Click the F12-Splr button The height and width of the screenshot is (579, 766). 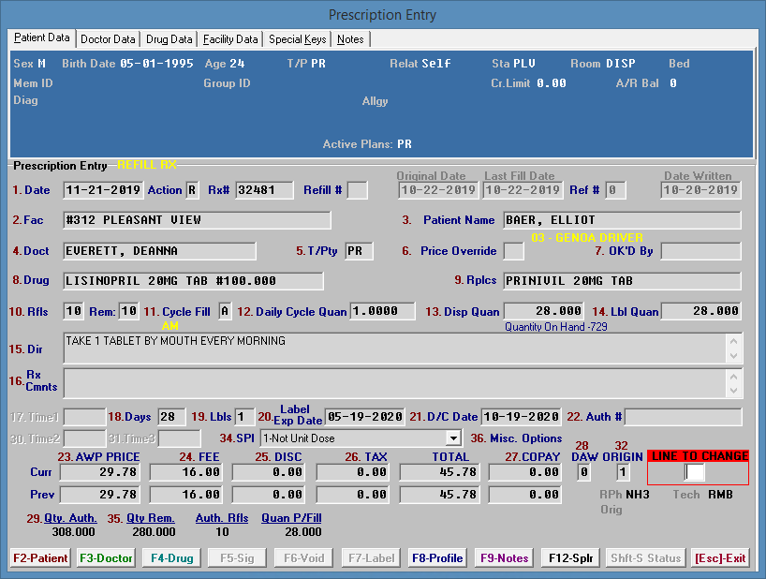click(570, 558)
